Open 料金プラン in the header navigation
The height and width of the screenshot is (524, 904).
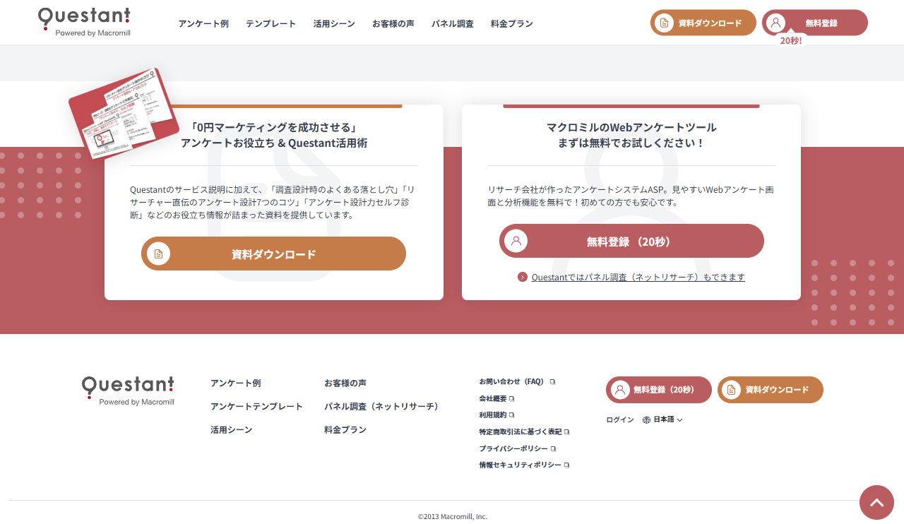click(x=512, y=23)
